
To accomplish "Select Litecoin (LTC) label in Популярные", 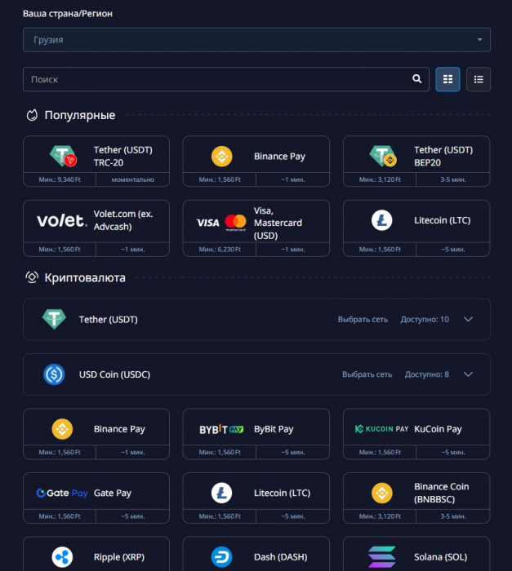I will pos(442,220).
